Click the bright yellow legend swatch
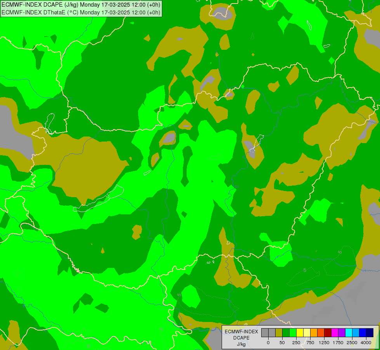Screen dimensions: 380x350 click(300, 333)
